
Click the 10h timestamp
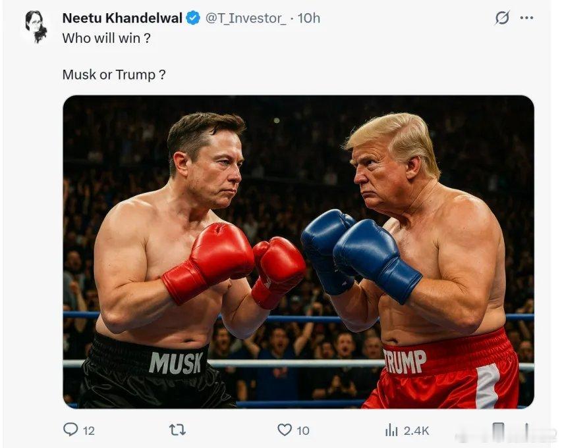tap(309, 18)
